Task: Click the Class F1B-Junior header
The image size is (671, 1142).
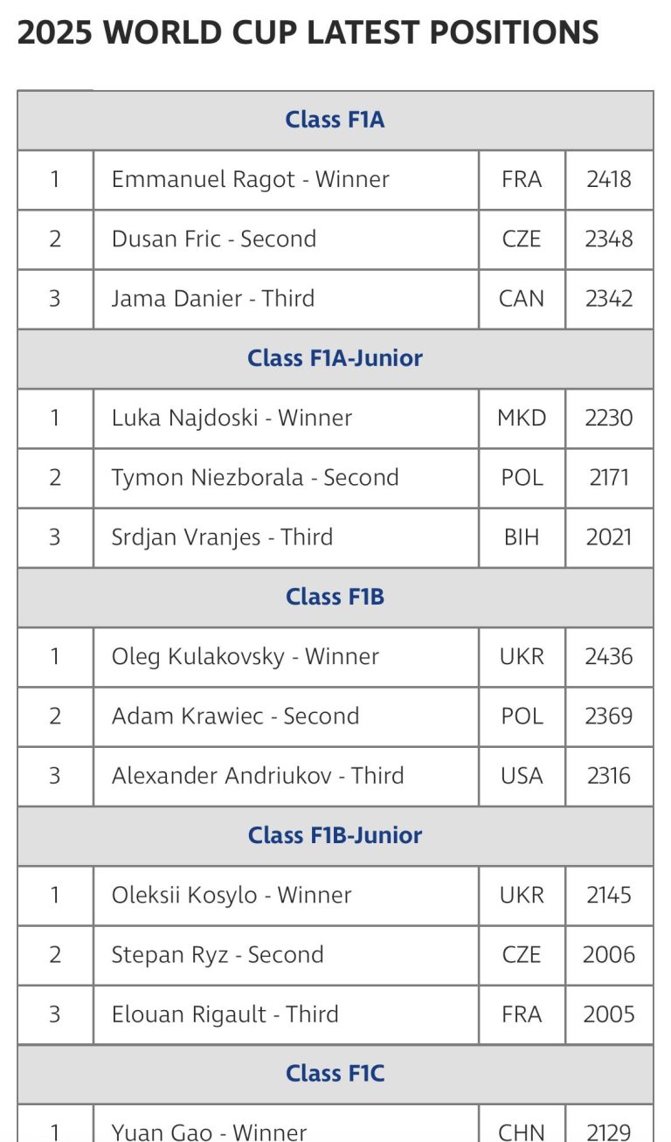Action: click(335, 835)
